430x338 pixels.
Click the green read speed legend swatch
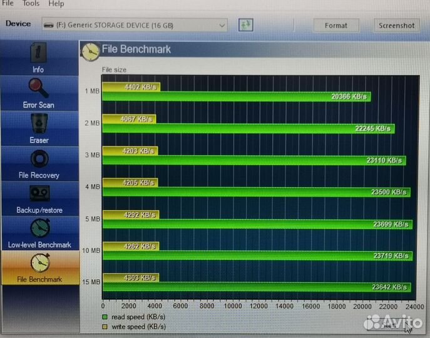click(x=106, y=317)
